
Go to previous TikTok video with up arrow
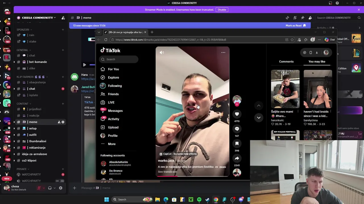pos(259,105)
